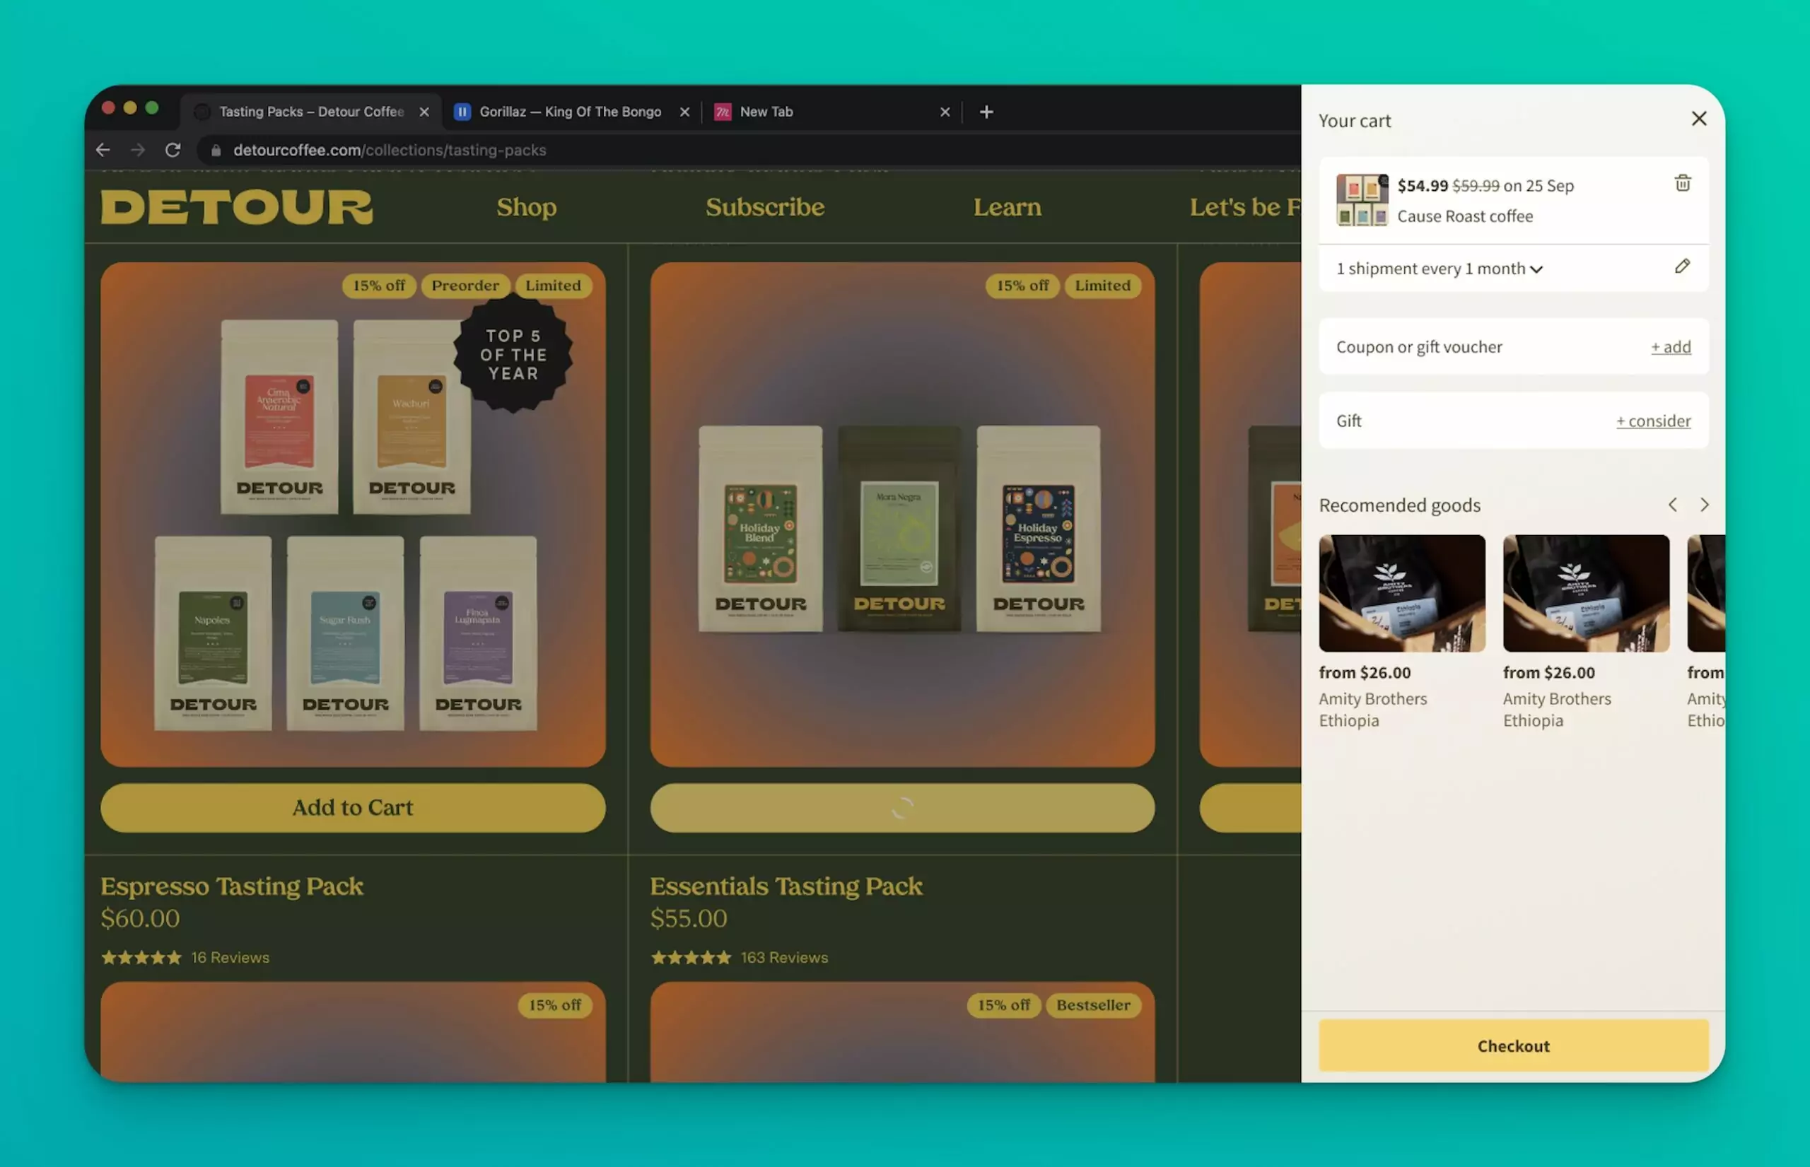The width and height of the screenshot is (1810, 1167).
Task: Click the $60.00 price
Action: click(x=140, y=917)
